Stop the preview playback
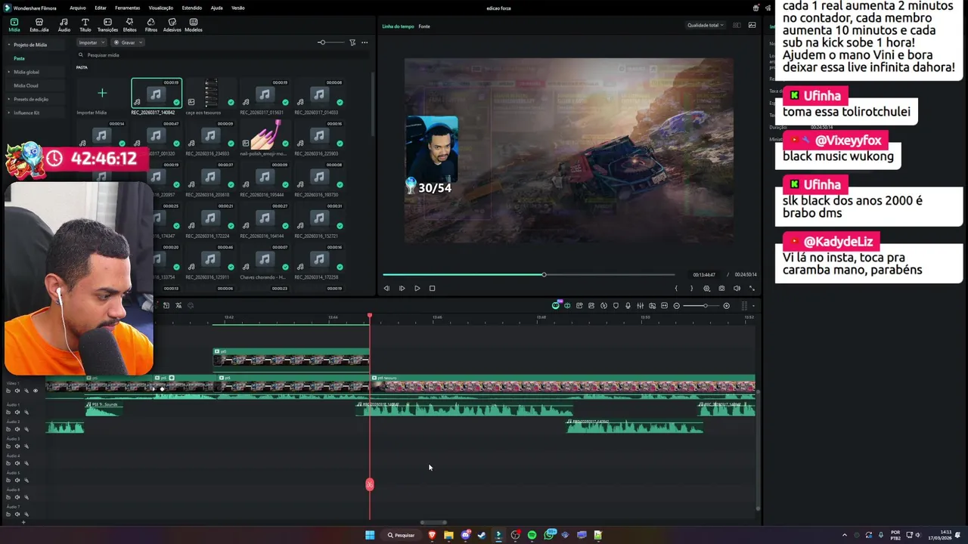This screenshot has width=968, height=544. tap(432, 288)
